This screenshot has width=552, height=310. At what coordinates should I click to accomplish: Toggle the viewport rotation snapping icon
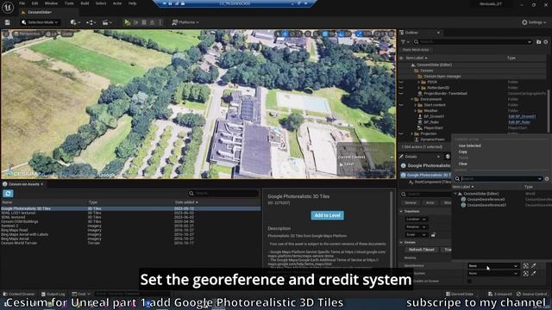342,34
